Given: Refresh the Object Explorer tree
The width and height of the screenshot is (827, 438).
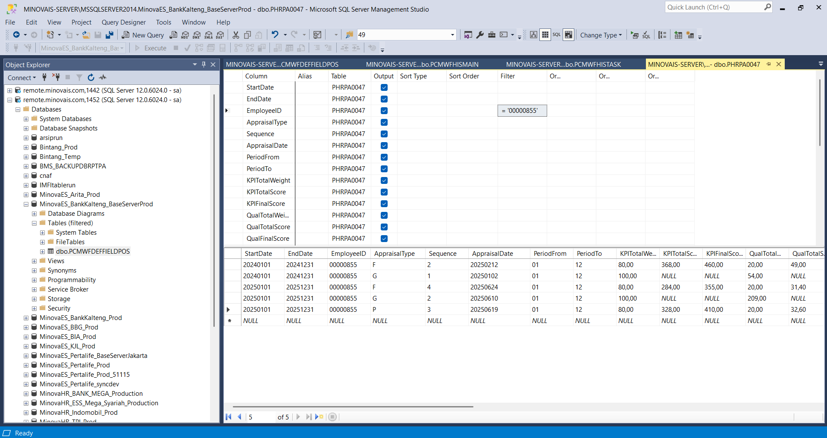Looking at the screenshot, I should [x=91, y=78].
